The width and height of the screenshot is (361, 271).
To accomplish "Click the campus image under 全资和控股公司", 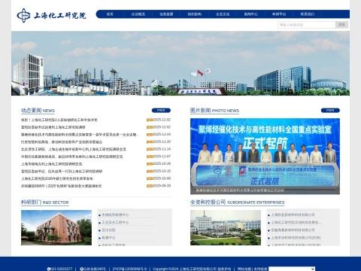I will click(x=226, y=227).
